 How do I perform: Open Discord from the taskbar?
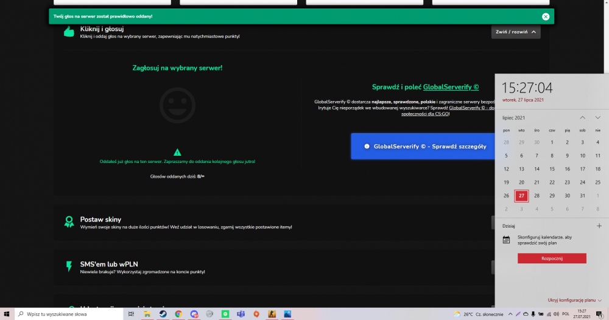click(194, 314)
